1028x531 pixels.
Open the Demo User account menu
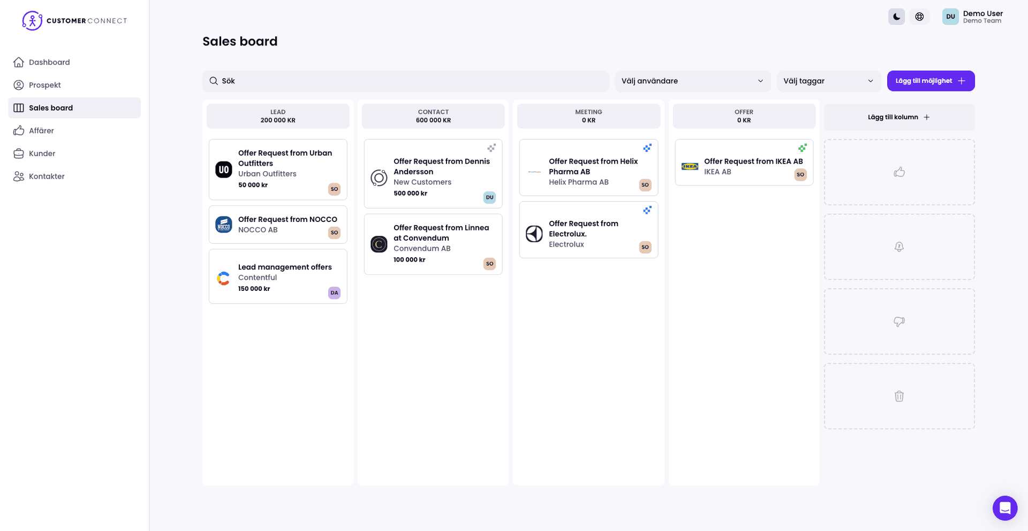(x=972, y=17)
